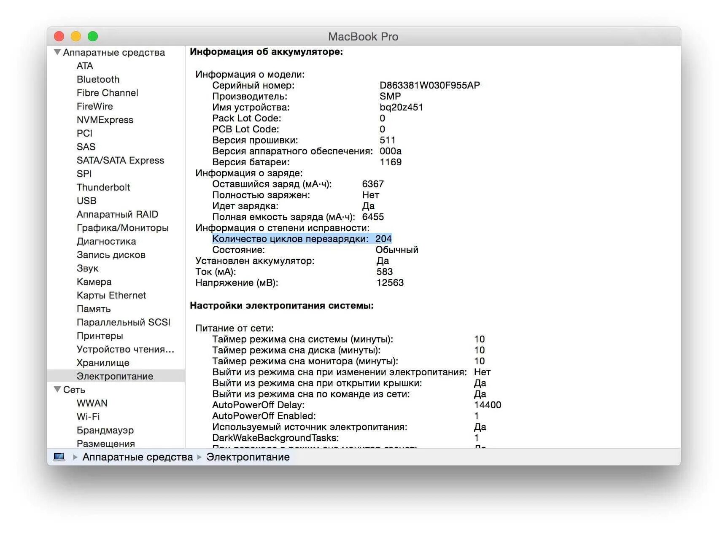The image size is (728, 533).
Task: Collapse the Сеть section triangle
Action: point(57,390)
